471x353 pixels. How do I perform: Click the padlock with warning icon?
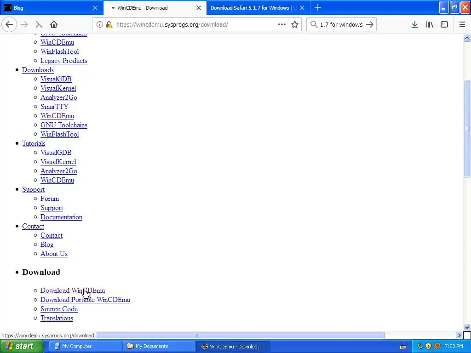point(109,25)
